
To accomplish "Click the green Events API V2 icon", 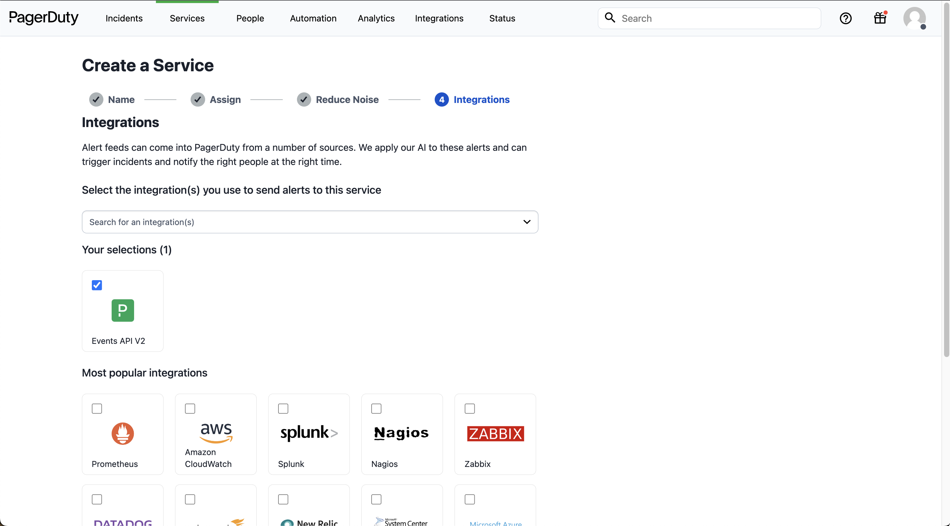I will click(x=123, y=310).
